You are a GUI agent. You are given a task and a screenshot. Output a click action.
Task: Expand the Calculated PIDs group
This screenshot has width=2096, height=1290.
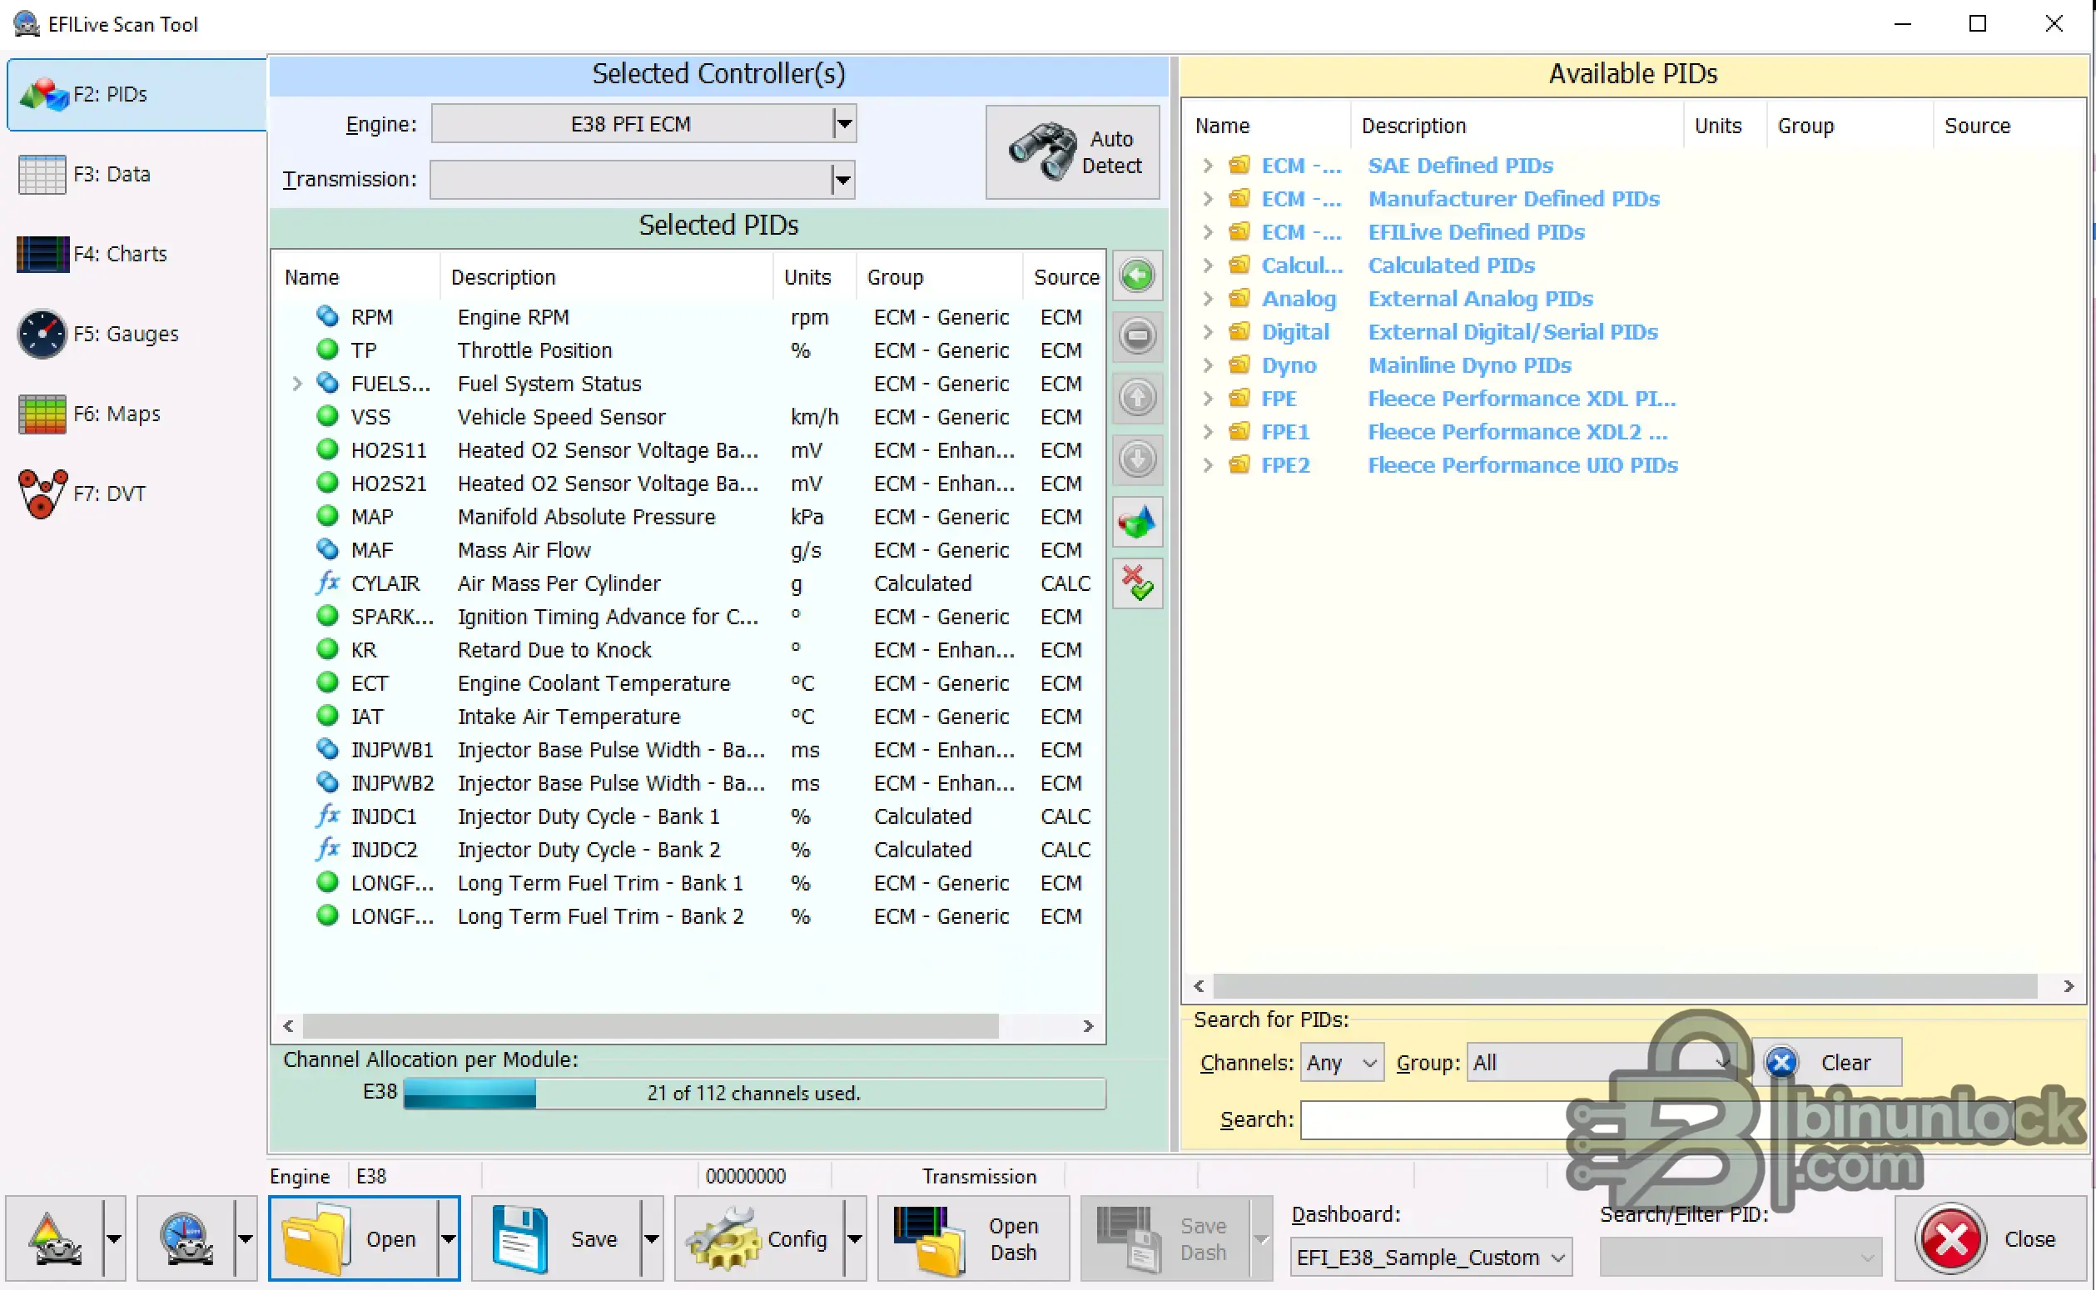point(1207,265)
